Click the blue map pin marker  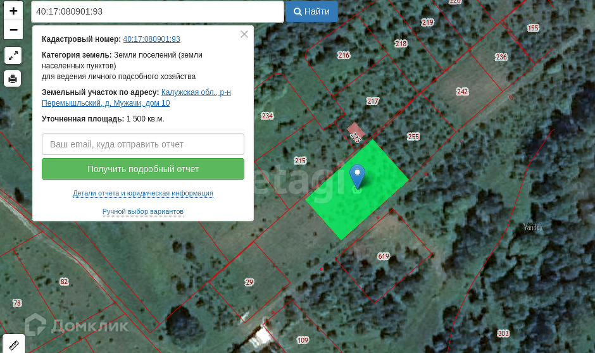click(357, 176)
